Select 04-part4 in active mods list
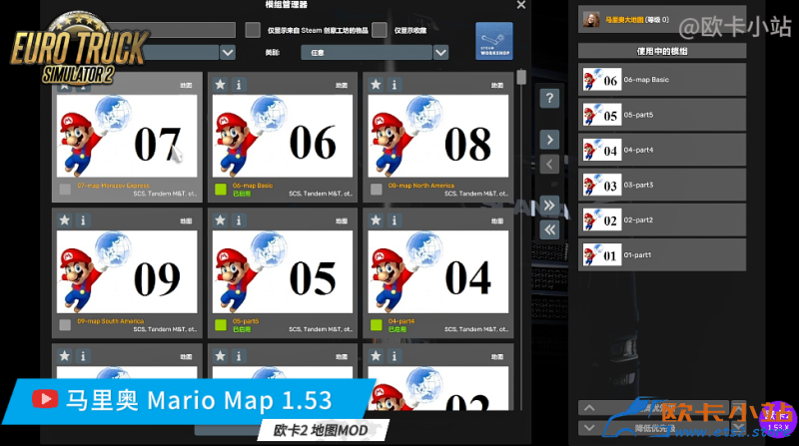This screenshot has width=799, height=446. (662, 151)
